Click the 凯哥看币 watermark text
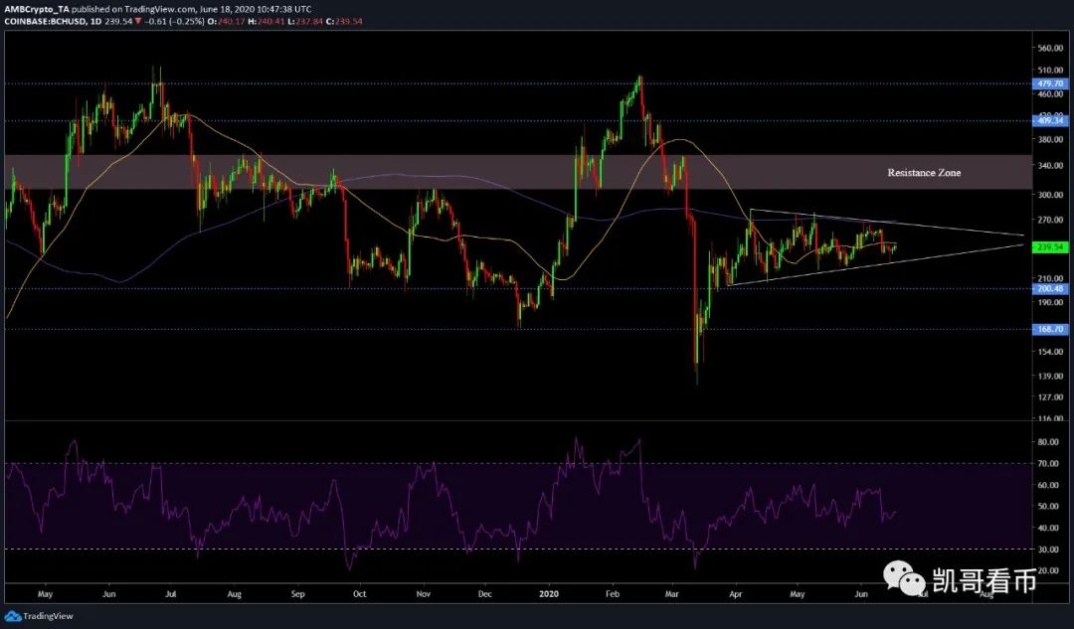Screen dimensions: 1074x629 coord(984,579)
